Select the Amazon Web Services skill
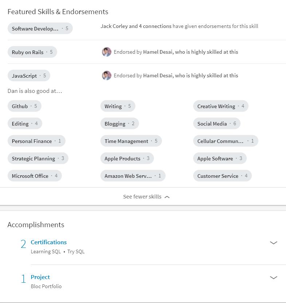Viewport: 286px width, 303px height. [x=132, y=176]
